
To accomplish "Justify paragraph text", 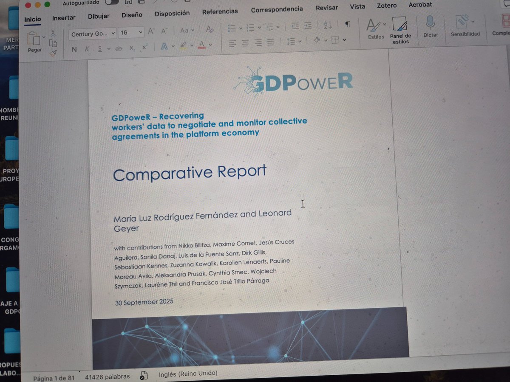I will [271, 42].
